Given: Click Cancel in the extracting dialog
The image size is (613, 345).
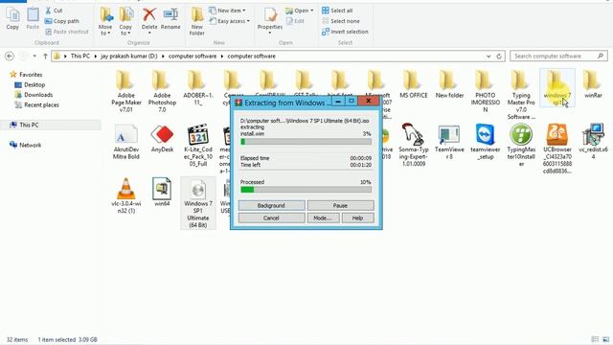Looking at the screenshot, I should pos(272,218).
